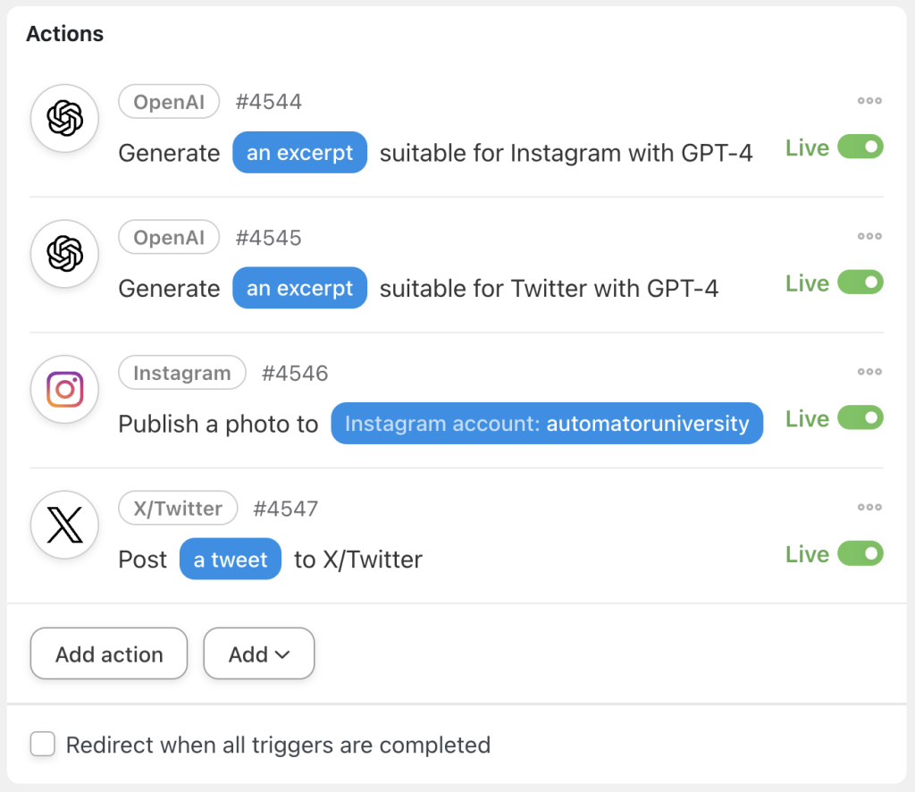Click action ID #4546 link

(x=295, y=373)
